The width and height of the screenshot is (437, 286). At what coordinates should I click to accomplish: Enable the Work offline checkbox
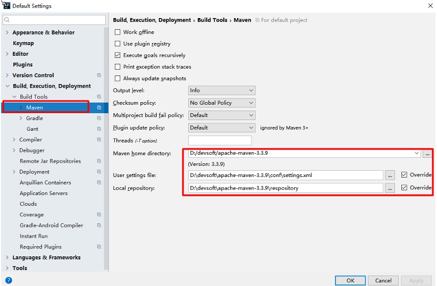coord(117,32)
